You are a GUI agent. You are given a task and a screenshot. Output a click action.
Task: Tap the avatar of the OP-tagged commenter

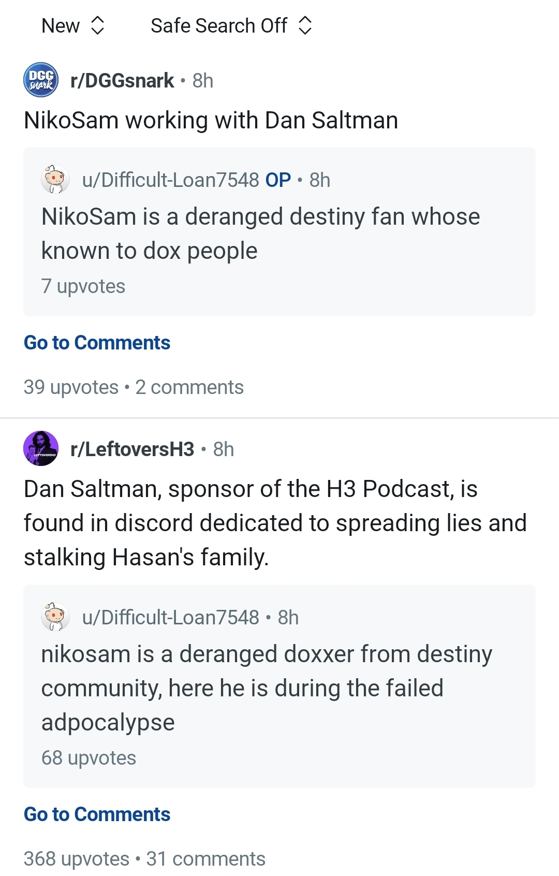[55, 180]
